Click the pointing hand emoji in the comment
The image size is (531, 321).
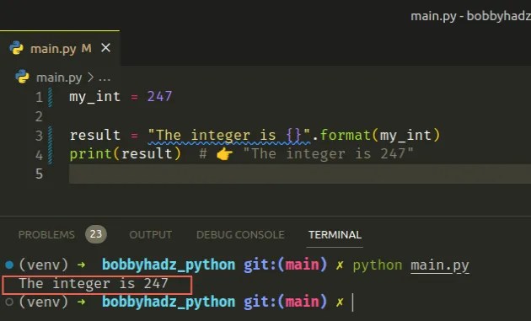pos(224,154)
